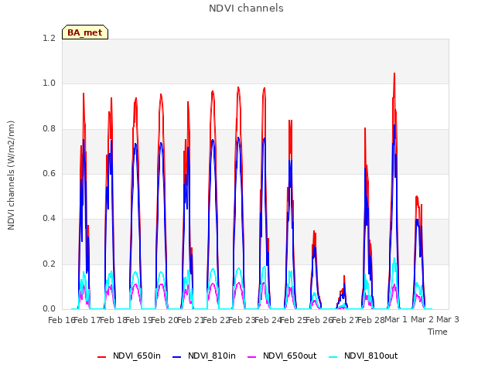
Task: Click the 0.6 y-axis tick label
Action: 49,173
